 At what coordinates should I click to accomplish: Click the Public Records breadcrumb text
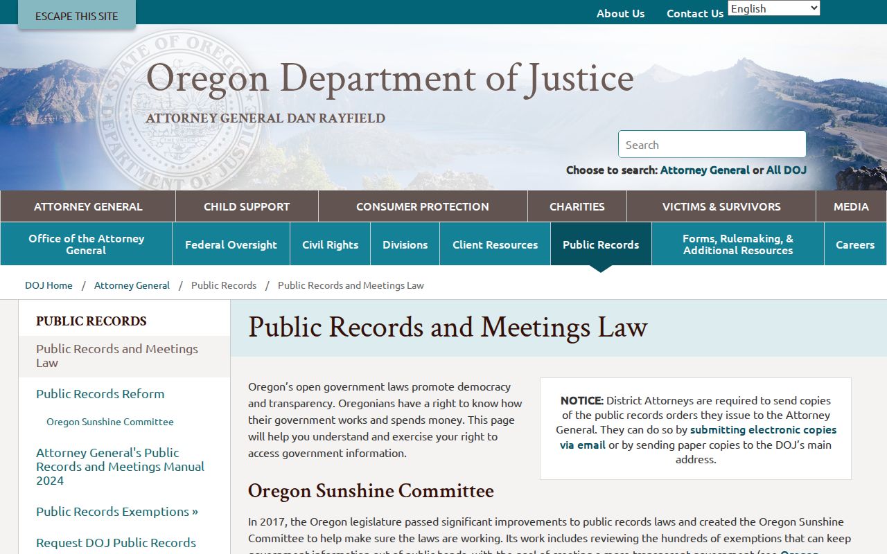pos(224,285)
